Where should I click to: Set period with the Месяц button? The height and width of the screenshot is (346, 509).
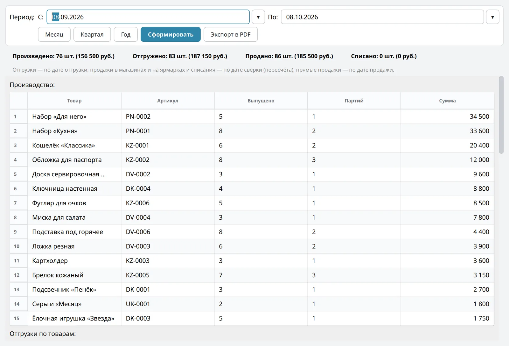(x=54, y=34)
